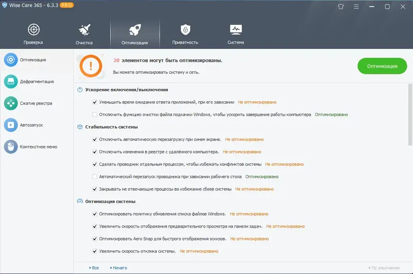
Task: Switch to Дефрагментация in sidebar
Action: (37, 82)
